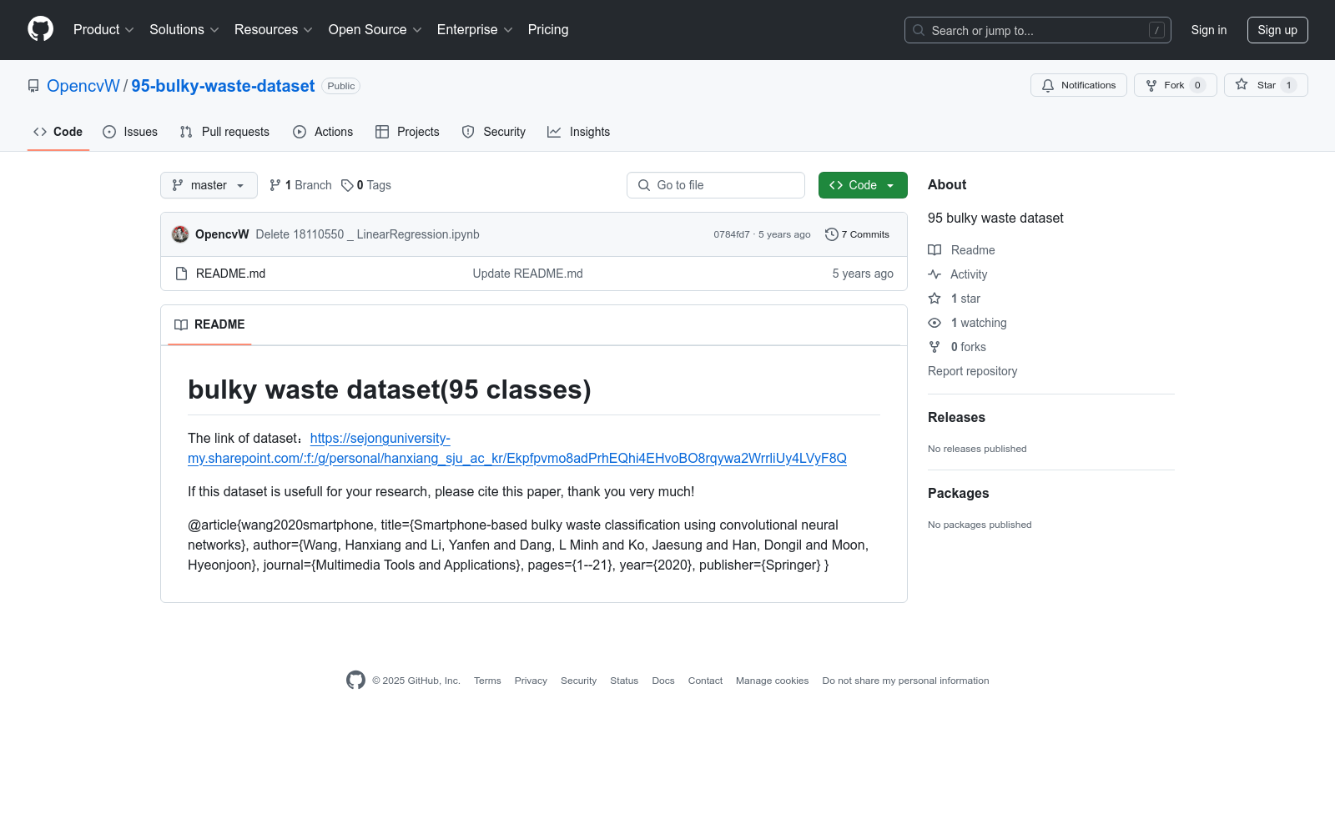Open the OpencvW commit author link
Image resolution: width=1335 pixels, height=834 pixels.
coord(222,234)
